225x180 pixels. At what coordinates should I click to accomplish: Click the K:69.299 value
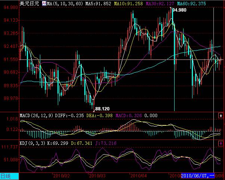[x=58, y=143]
